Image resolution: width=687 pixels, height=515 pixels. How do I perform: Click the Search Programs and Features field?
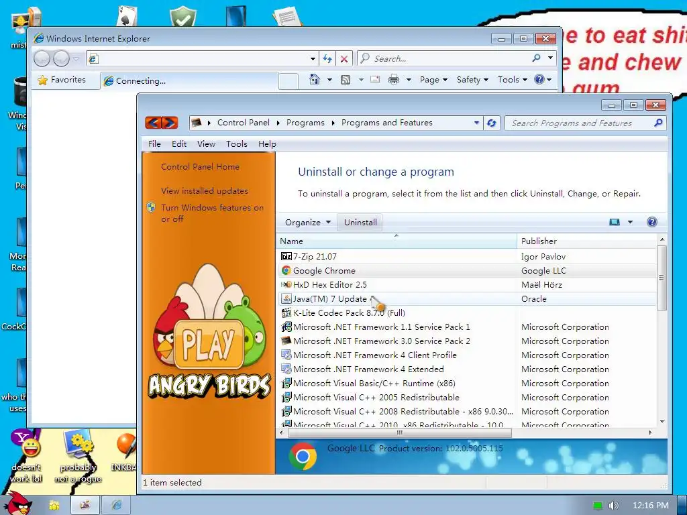(x=585, y=123)
